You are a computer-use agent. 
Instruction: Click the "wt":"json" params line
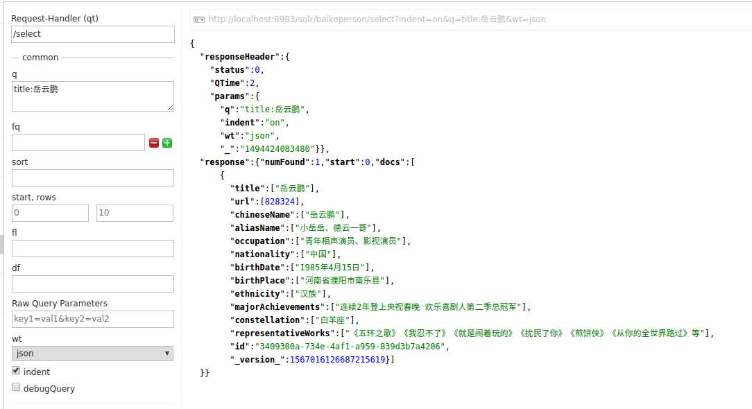pyautogui.click(x=249, y=136)
